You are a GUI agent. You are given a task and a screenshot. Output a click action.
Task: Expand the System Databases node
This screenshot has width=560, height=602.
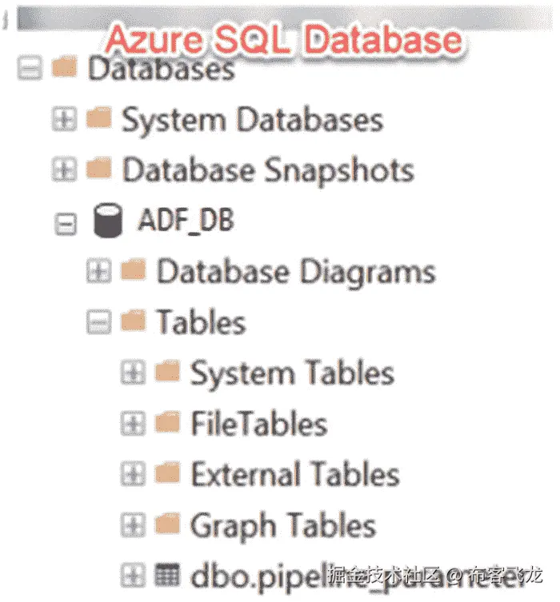(x=62, y=120)
